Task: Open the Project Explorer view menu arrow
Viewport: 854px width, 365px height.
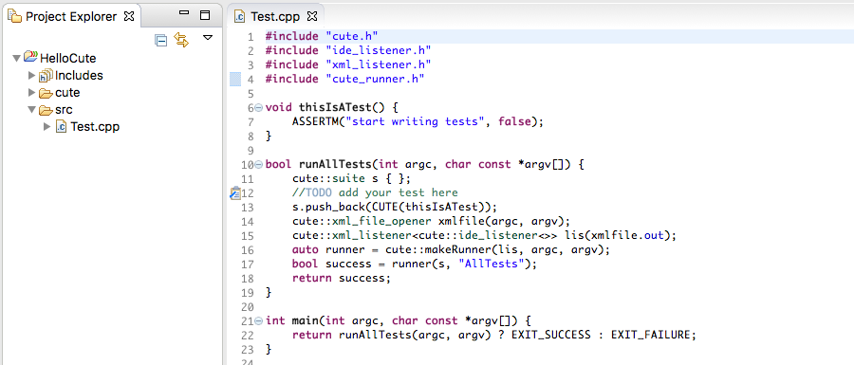Action: 208,38
